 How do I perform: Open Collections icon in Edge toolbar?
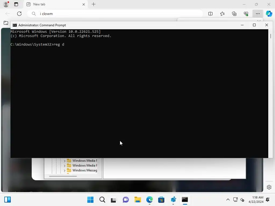(x=234, y=14)
